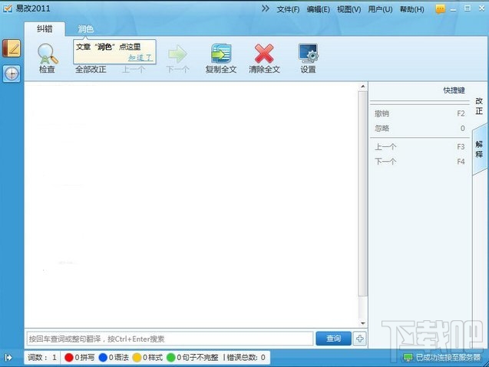Click the 词数 word count status
Screen dimensions: 489x367
[42, 357]
